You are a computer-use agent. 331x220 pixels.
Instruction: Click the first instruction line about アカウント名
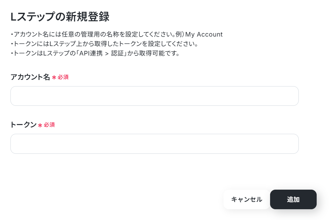pyautogui.click(x=117, y=34)
